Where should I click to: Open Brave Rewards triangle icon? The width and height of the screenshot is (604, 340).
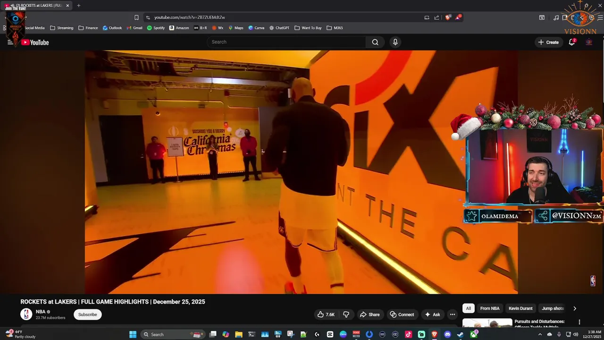click(x=459, y=17)
